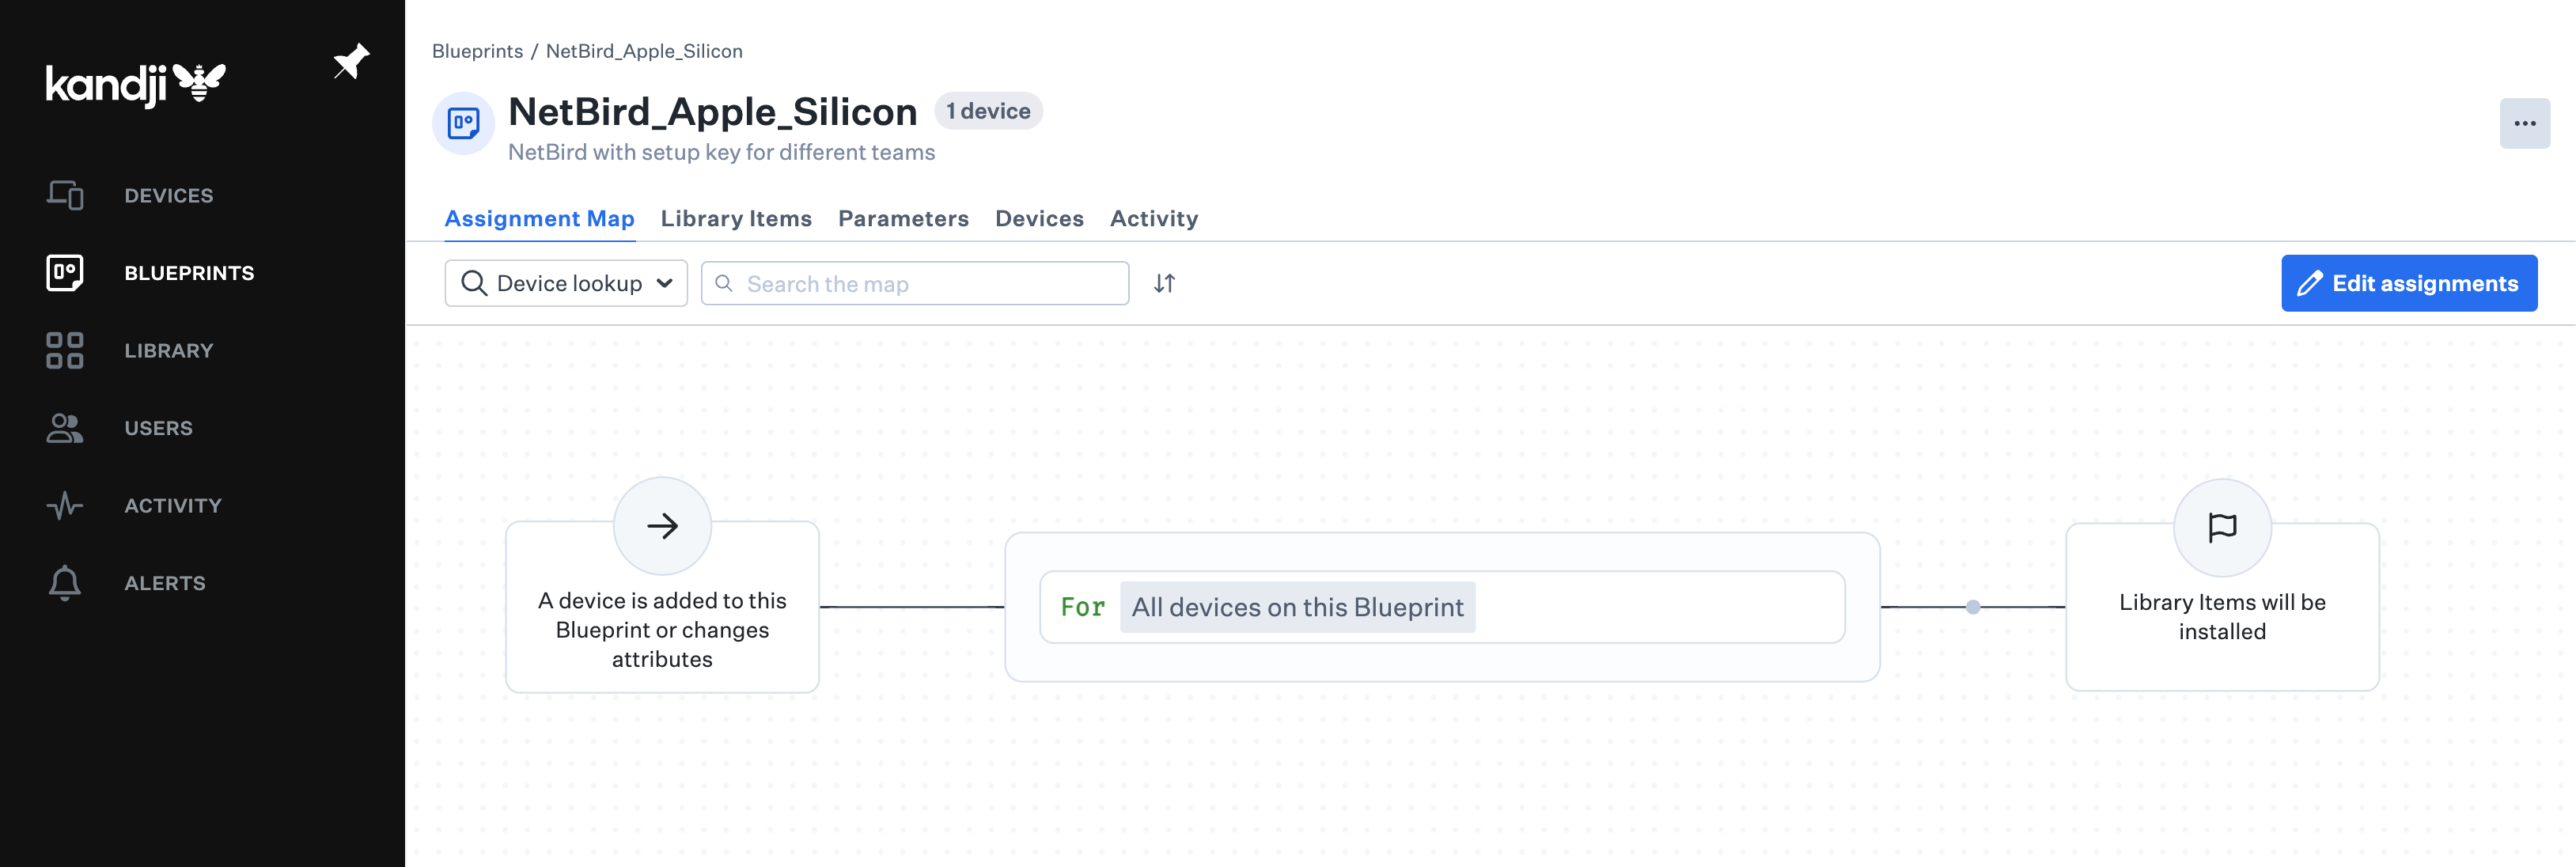Click the connector dot before the Library Items node
Screen dimensions: 2576x867
point(1973,605)
